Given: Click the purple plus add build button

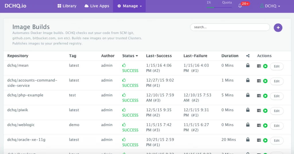Looking at the screenshot, I should [278, 28].
